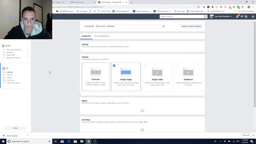Select the Single Video format radio button
256x144 pixels.
click(145, 66)
